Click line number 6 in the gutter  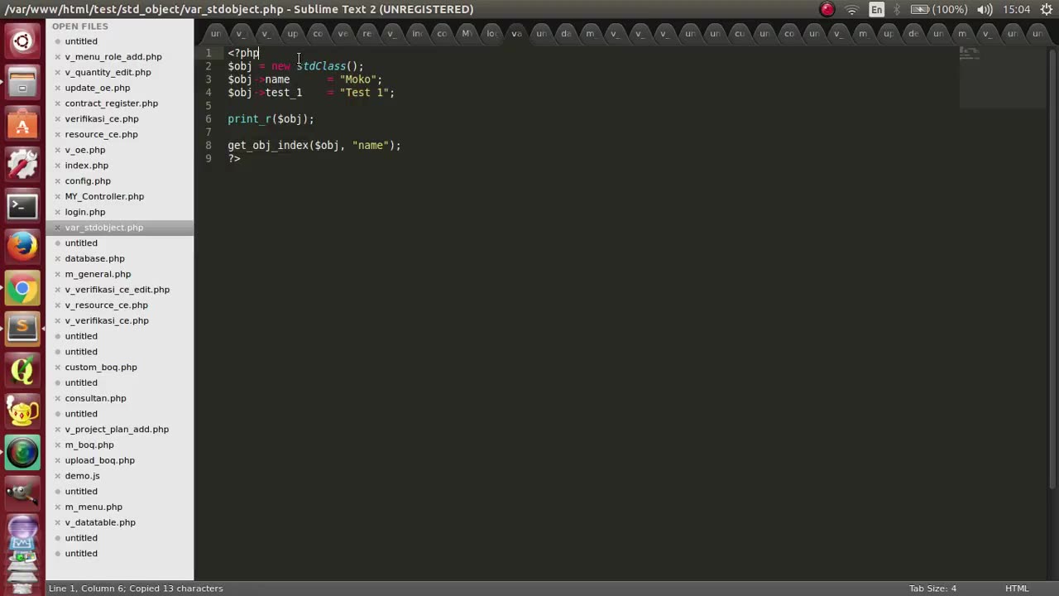pyautogui.click(x=208, y=119)
